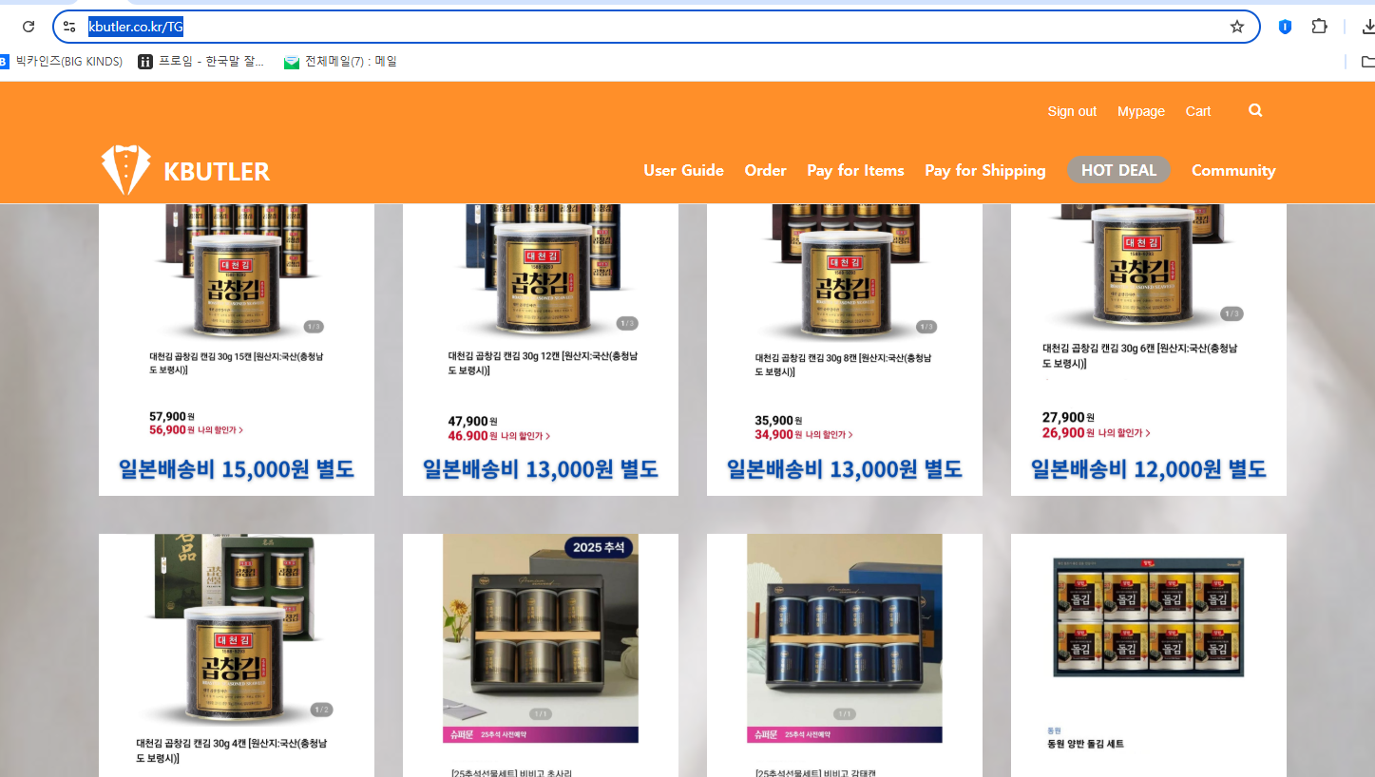This screenshot has width=1375, height=777.
Task: Click the 34,900원 나의 할인가 link
Action: tap(804, 435)
